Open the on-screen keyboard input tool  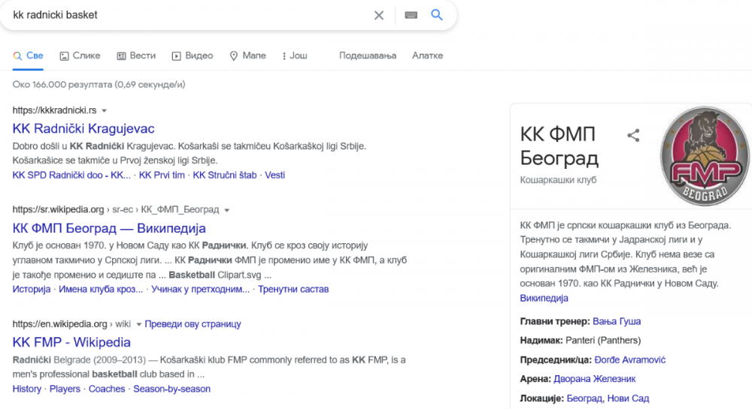[x=411, y=15]
